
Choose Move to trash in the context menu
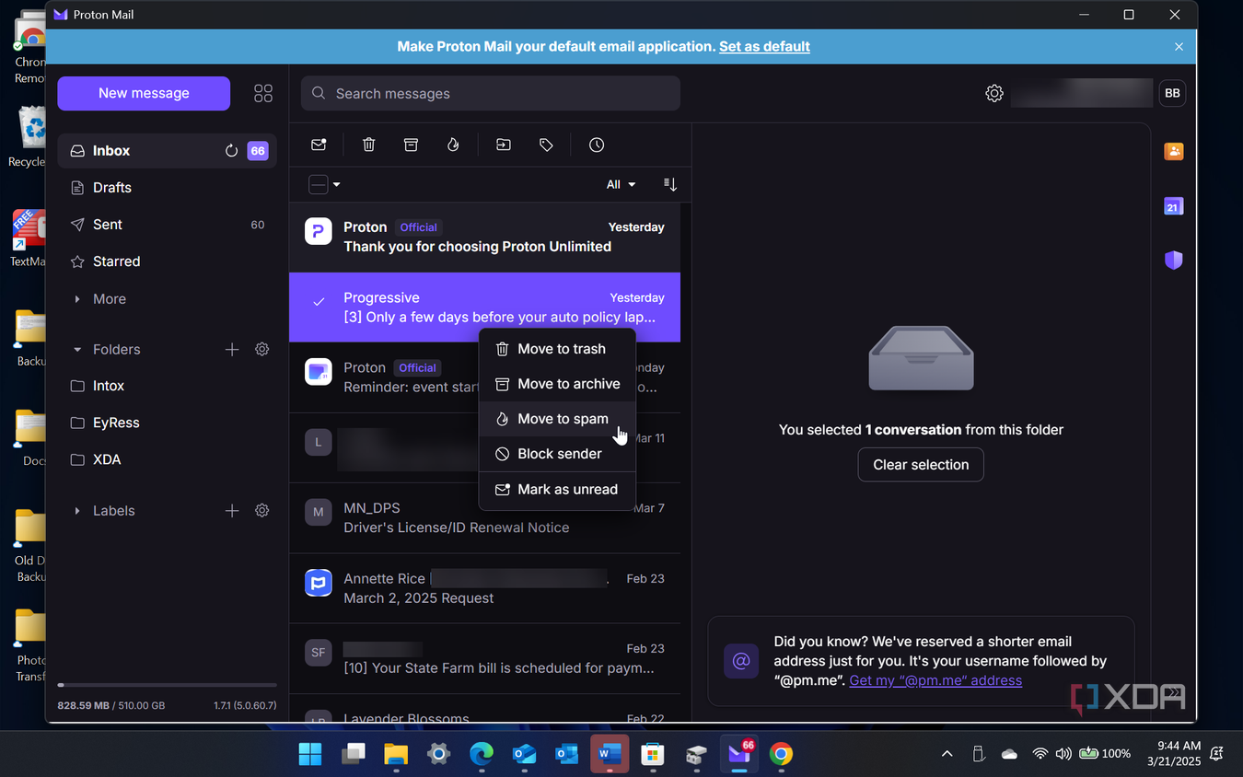tap(558, 349)
